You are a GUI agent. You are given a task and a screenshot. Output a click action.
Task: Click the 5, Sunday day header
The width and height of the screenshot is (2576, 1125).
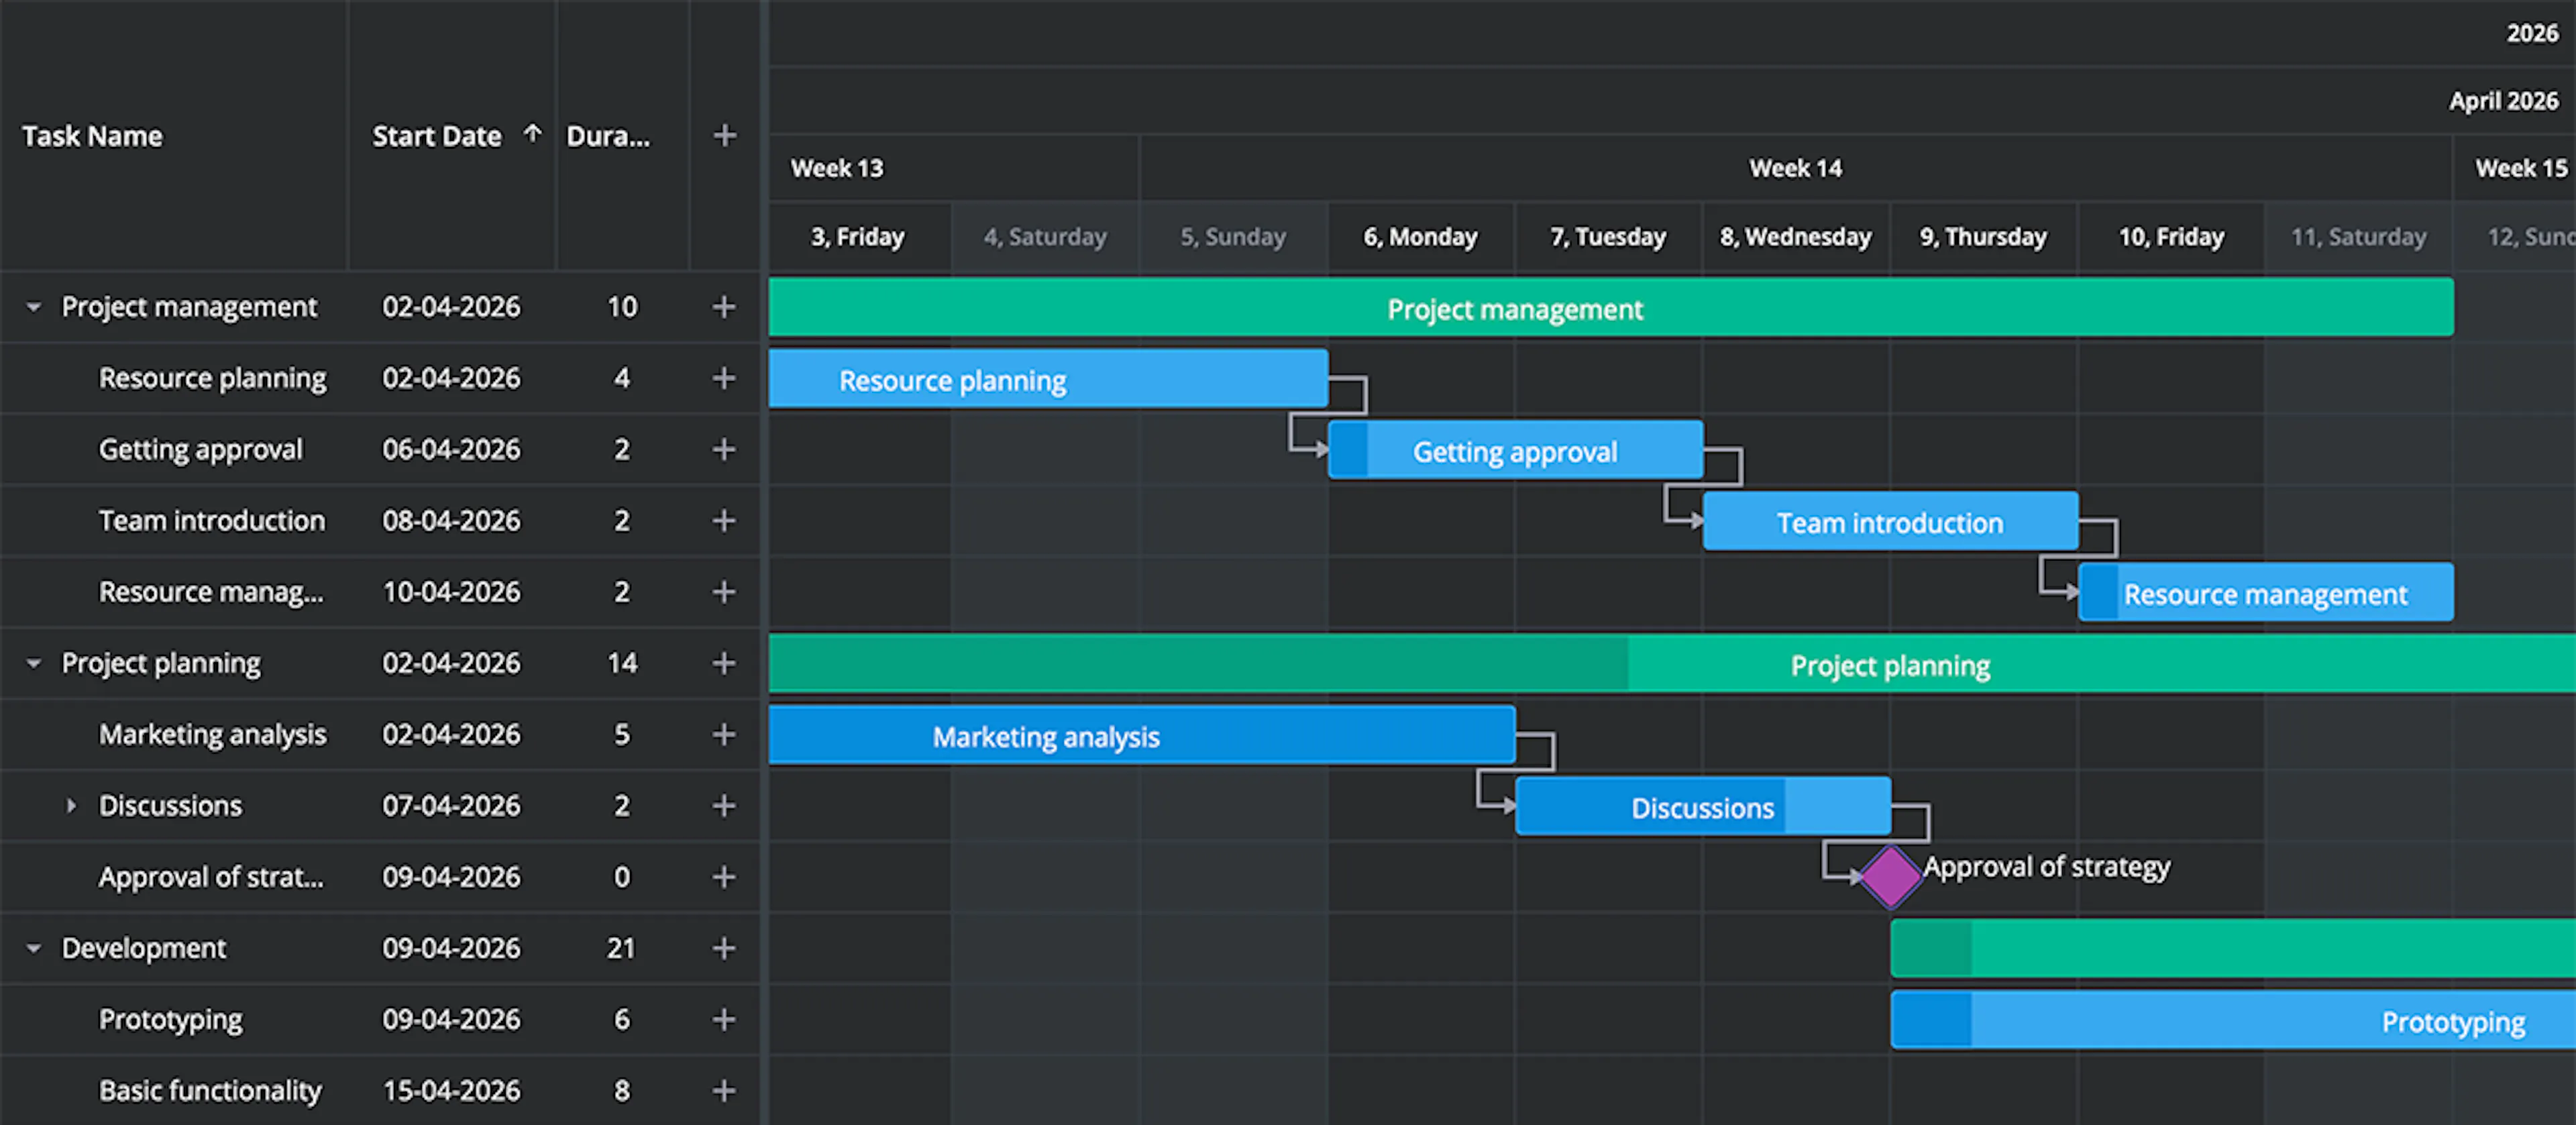[x=1233, y=237]
